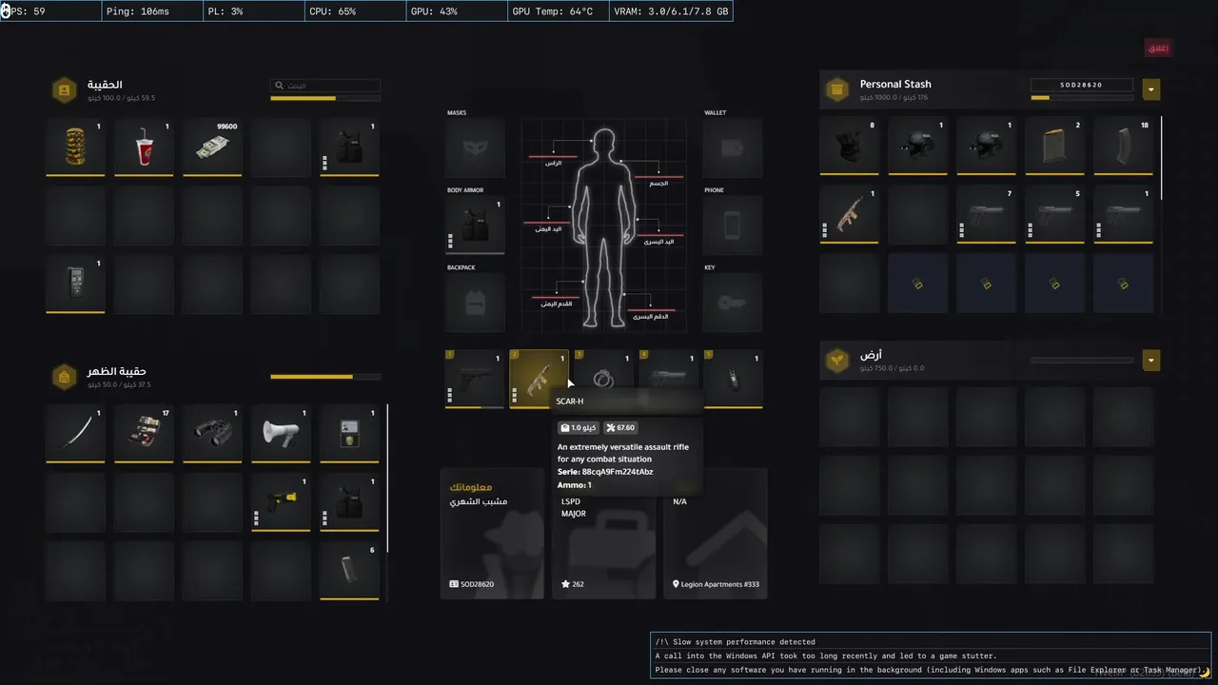Open the ground (أرض) panel dropdown arrow
Viewport: 1218px width, 685px height.
[x=1151, y=361]
